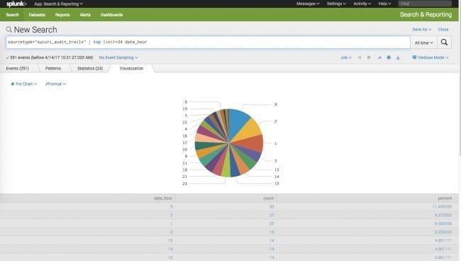The width and height of the screenshot is (461, 261).
Task: Pause the search job
Action: tap(360, 57)
